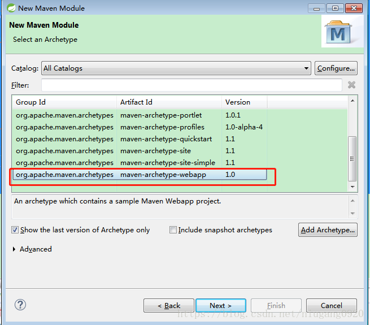Viewport: 370px width, 325px height.
Task: Sort by Group Id column header
Action: click(x=64, y=102)
